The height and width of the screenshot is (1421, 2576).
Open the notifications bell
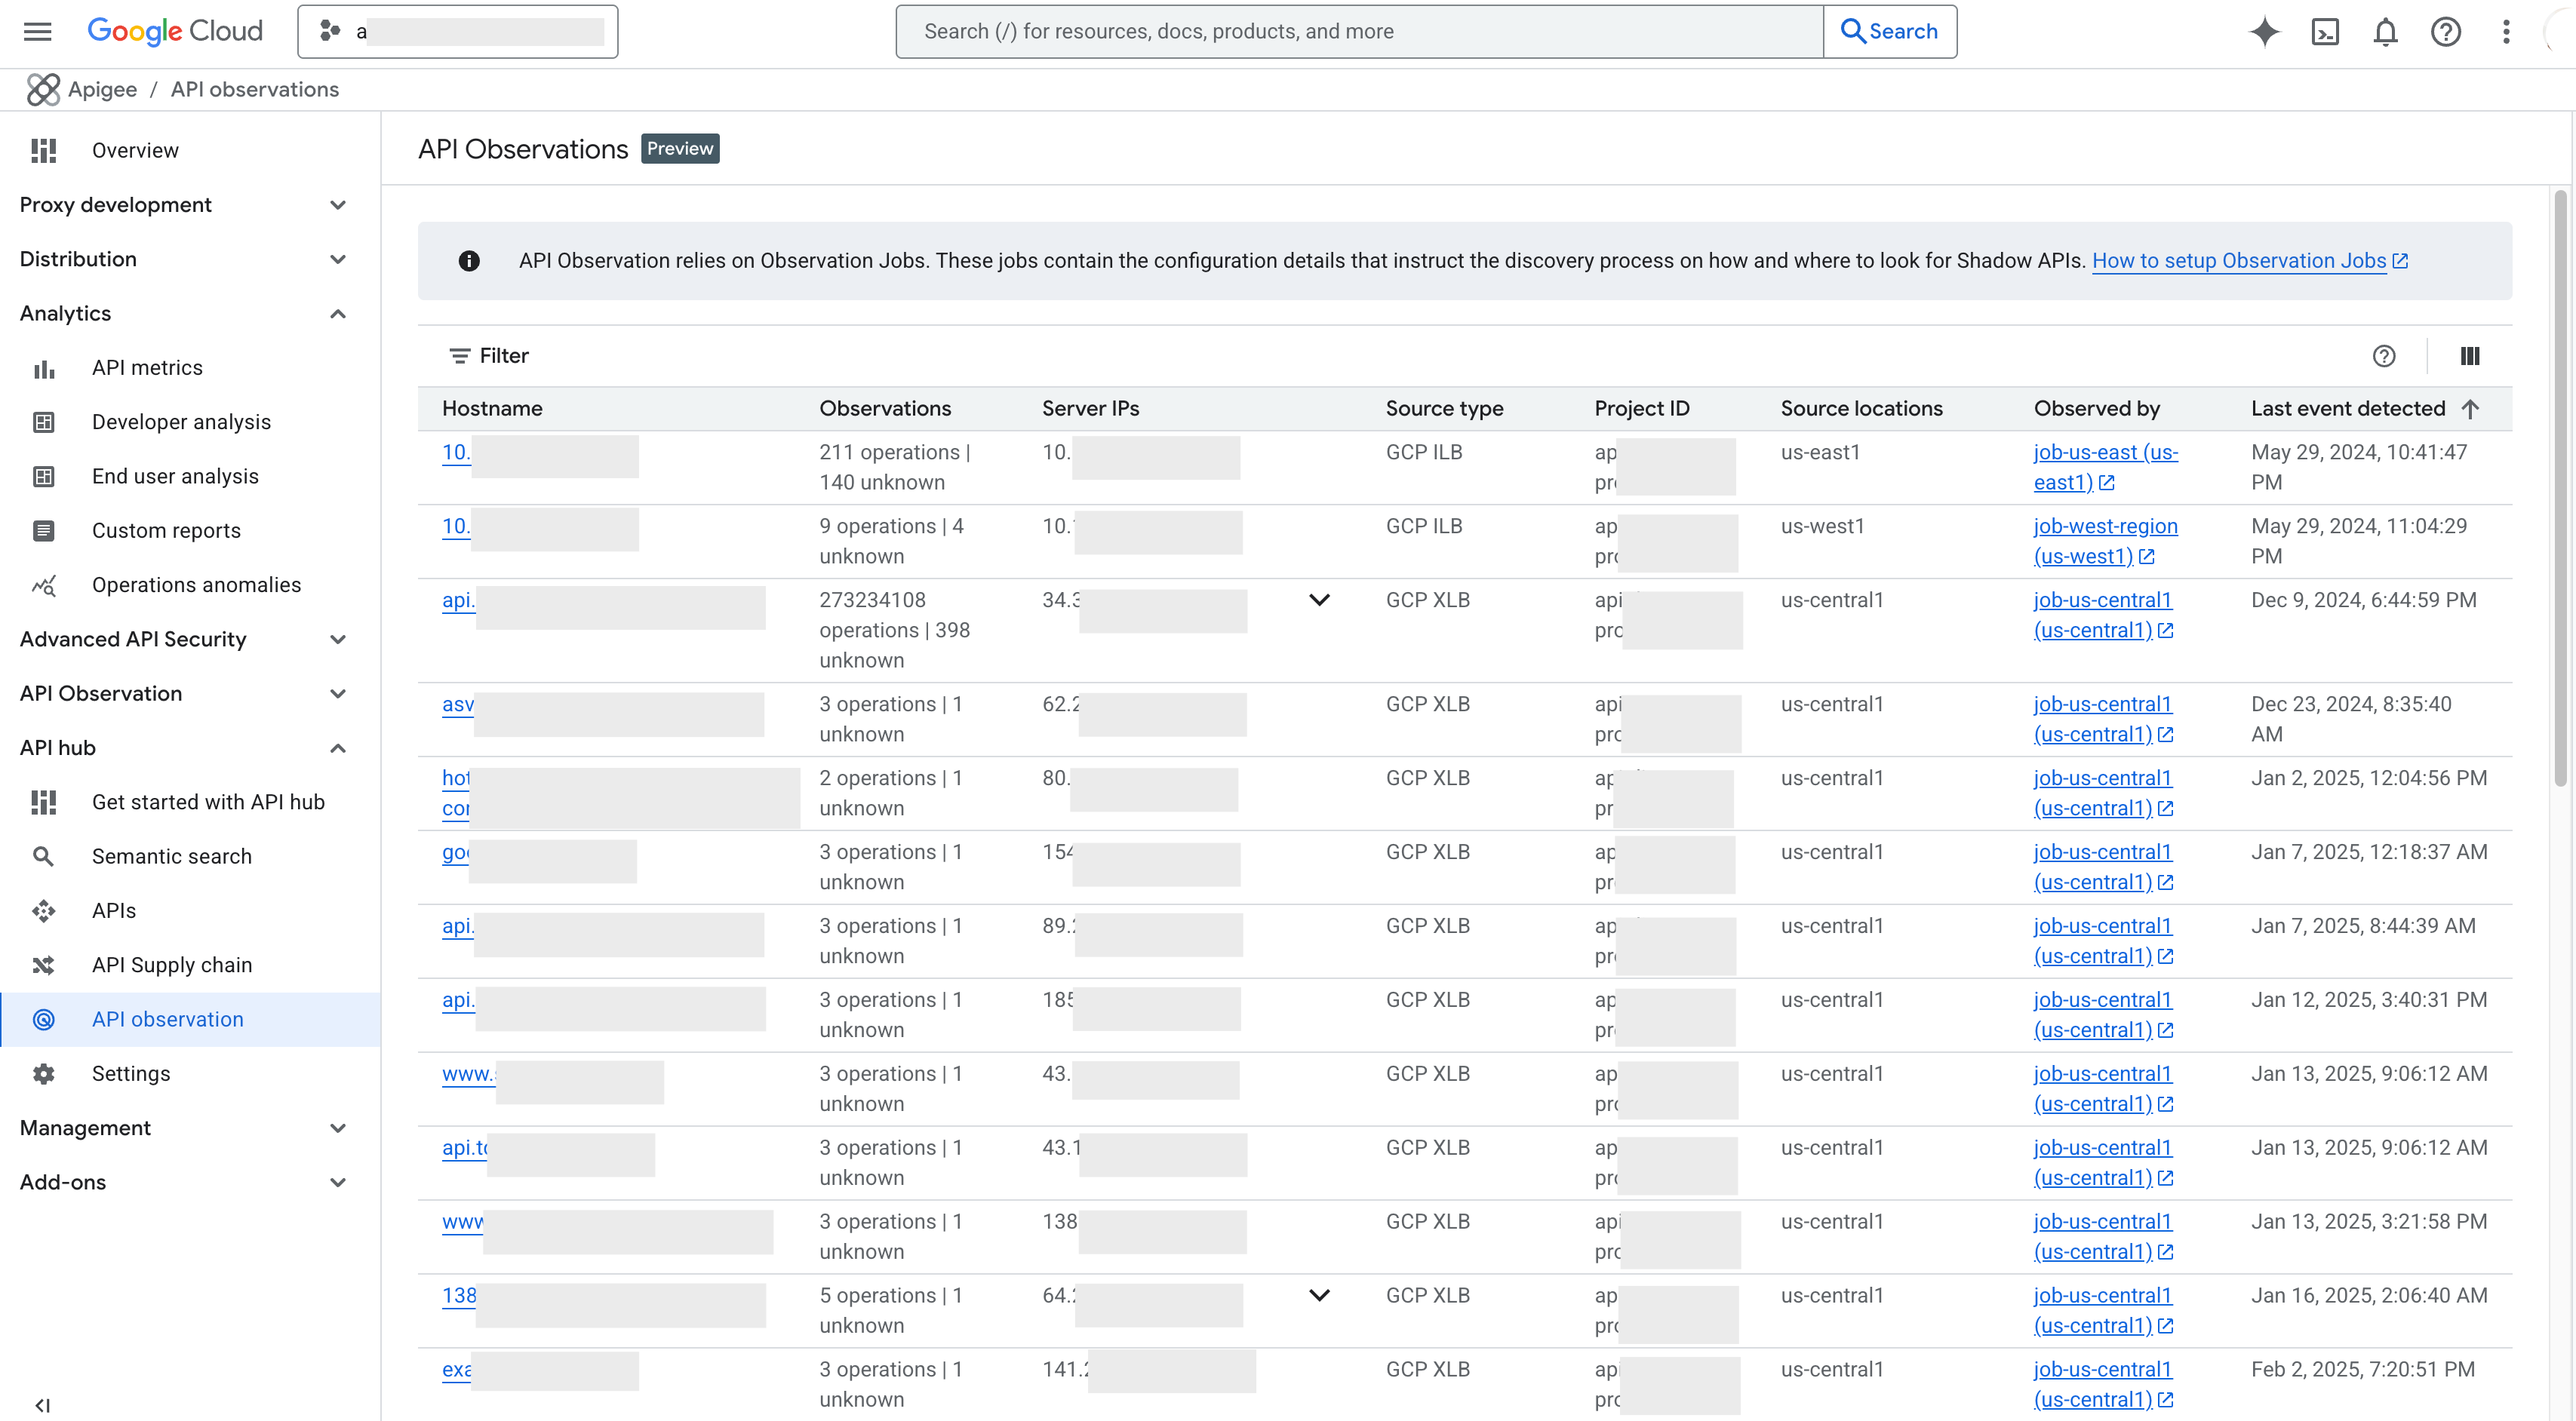click(2385, 31)
